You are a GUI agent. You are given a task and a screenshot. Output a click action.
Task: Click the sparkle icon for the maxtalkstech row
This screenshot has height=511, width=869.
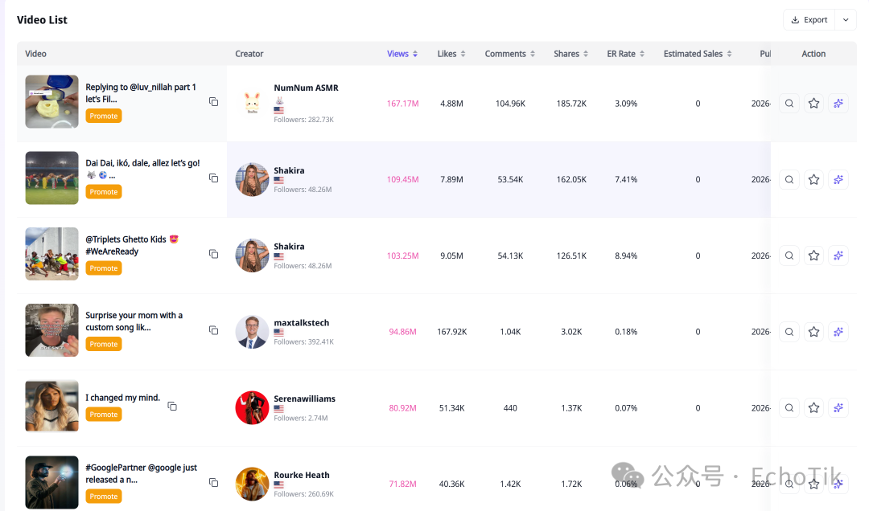point(838,332)
